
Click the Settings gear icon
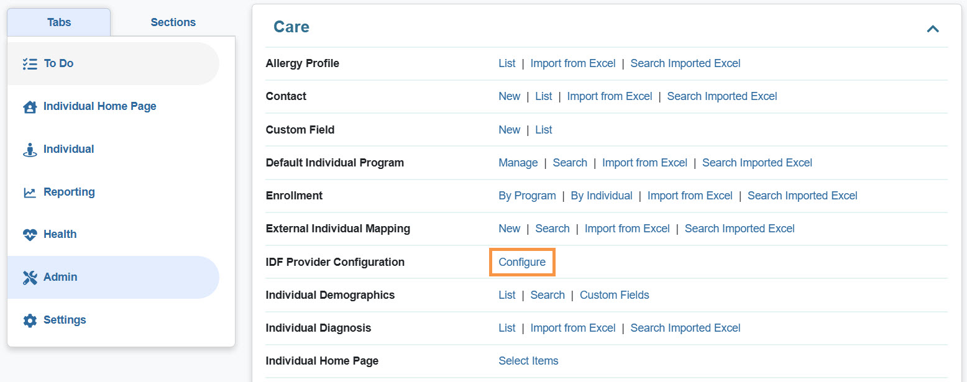pos(29,321)
